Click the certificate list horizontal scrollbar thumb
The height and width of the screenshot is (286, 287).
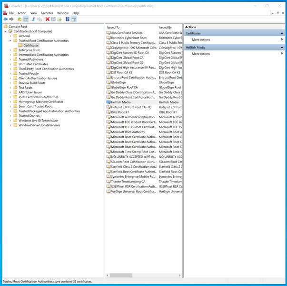(121, 275)
